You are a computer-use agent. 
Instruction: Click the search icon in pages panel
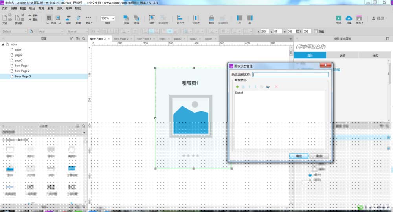(x=84, y=38)
